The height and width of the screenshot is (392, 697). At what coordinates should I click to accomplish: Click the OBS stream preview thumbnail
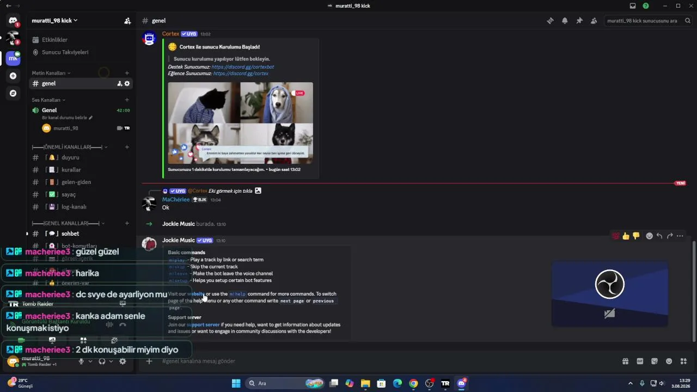(x=609, y=293)
